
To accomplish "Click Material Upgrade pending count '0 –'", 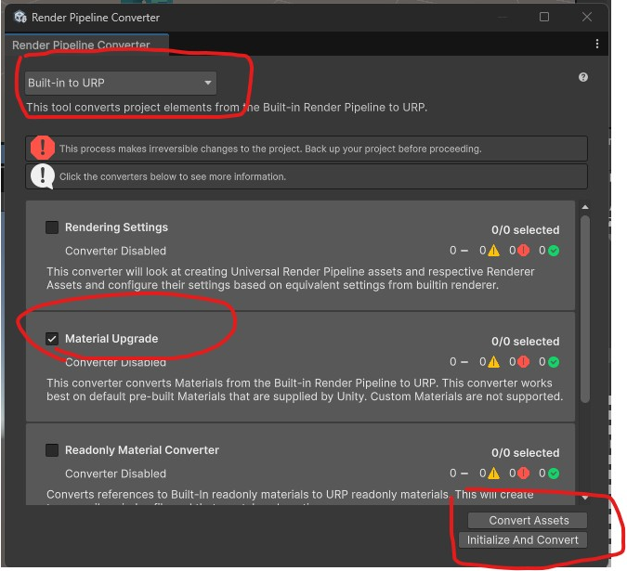I will pyautogui.click(x=459, y=362).
